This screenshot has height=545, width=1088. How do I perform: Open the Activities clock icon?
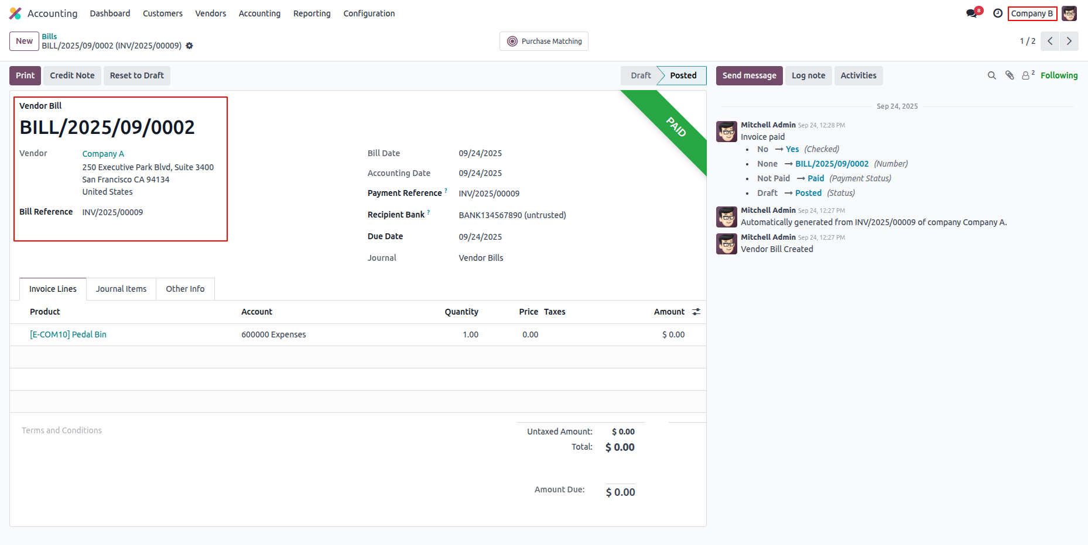[x=998, y=13]
